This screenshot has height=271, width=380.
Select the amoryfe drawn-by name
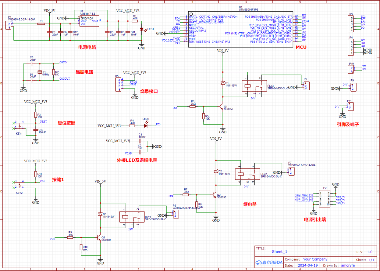click(x=348, y=266)
